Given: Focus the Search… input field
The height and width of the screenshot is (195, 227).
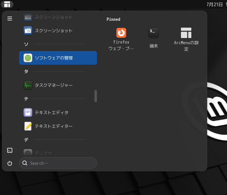Looking at the screenshot, I should tap(58, 163).
